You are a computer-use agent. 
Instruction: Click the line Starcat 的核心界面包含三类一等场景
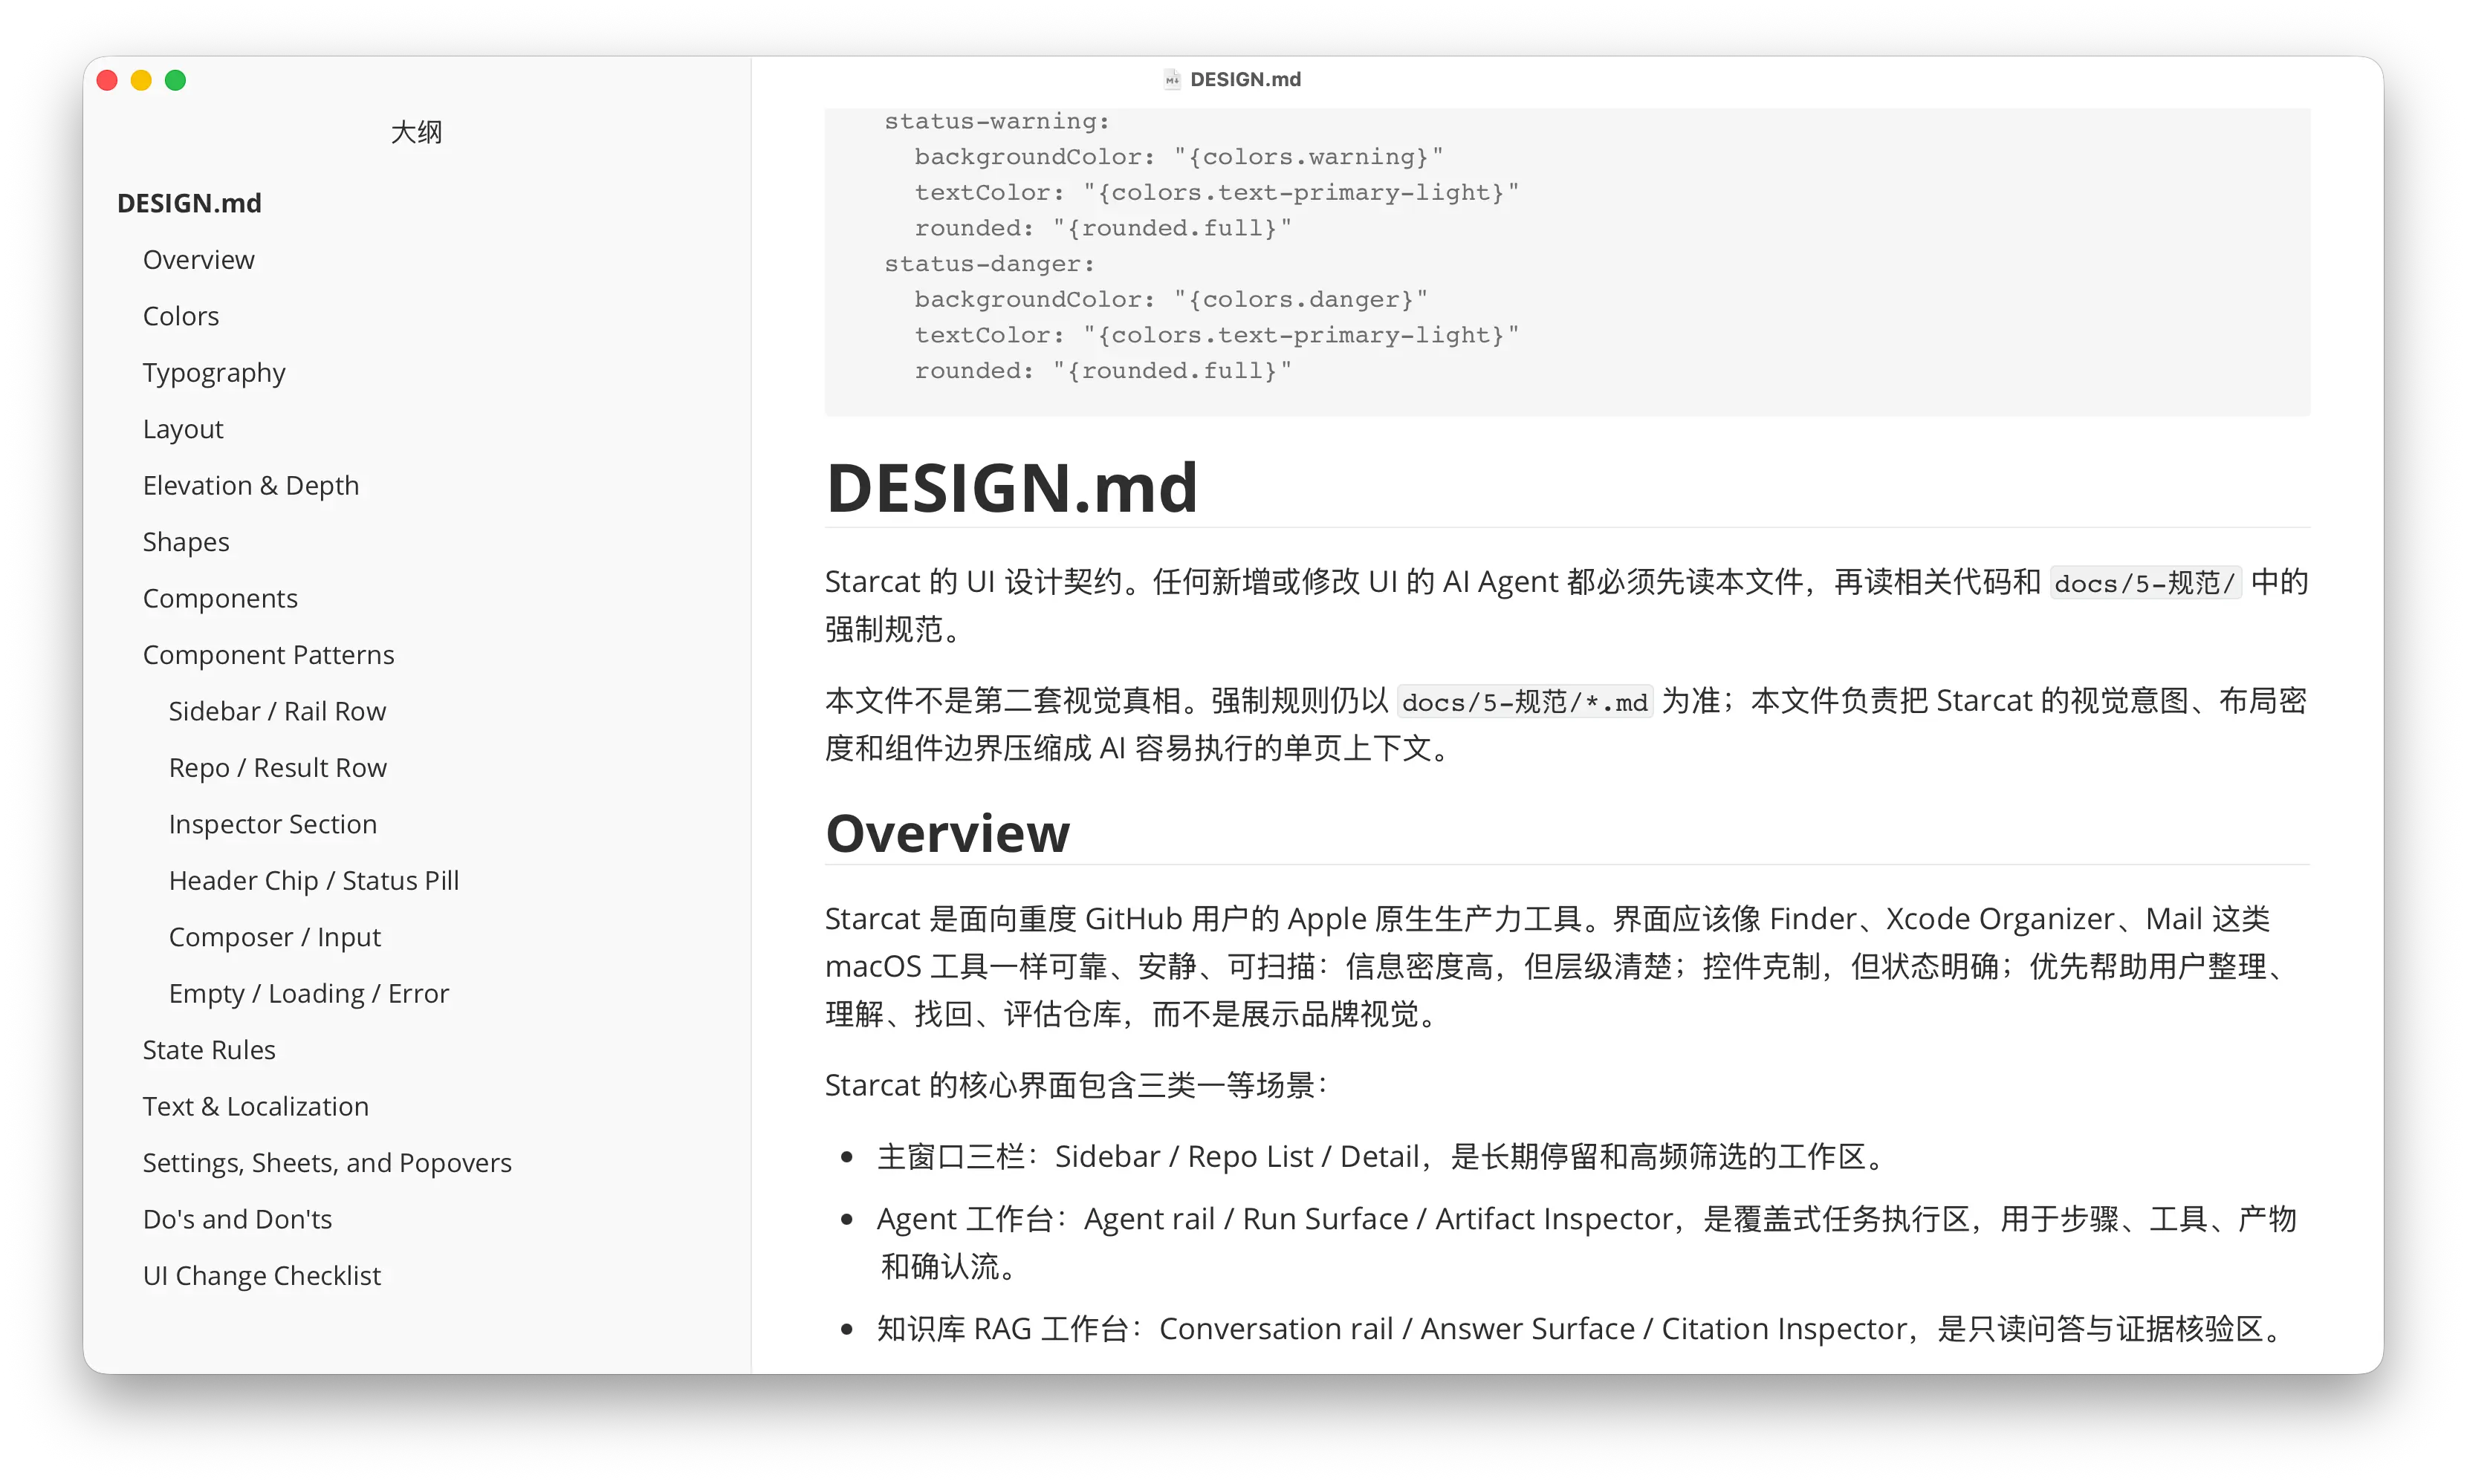click(x=1077, y=1085)
